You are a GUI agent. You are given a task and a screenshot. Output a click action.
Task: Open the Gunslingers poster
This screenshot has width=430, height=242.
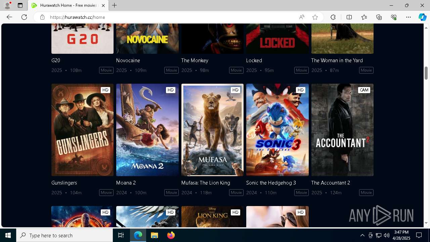[x=82, y=130]
